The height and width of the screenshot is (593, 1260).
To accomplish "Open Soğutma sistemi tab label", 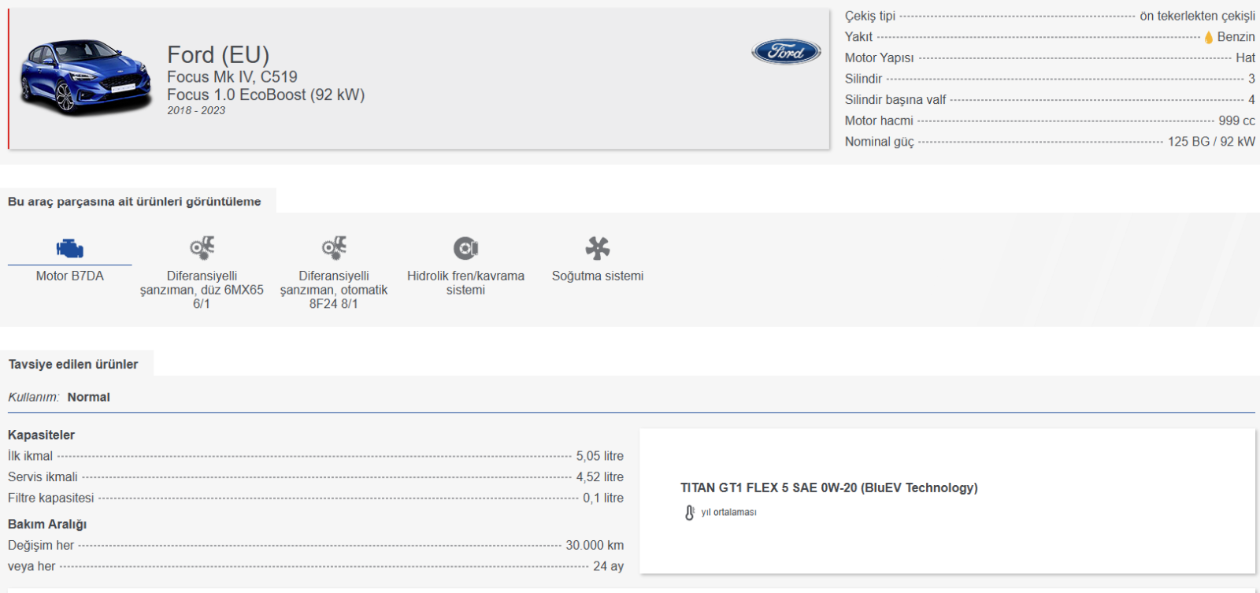I will (598, 276).
